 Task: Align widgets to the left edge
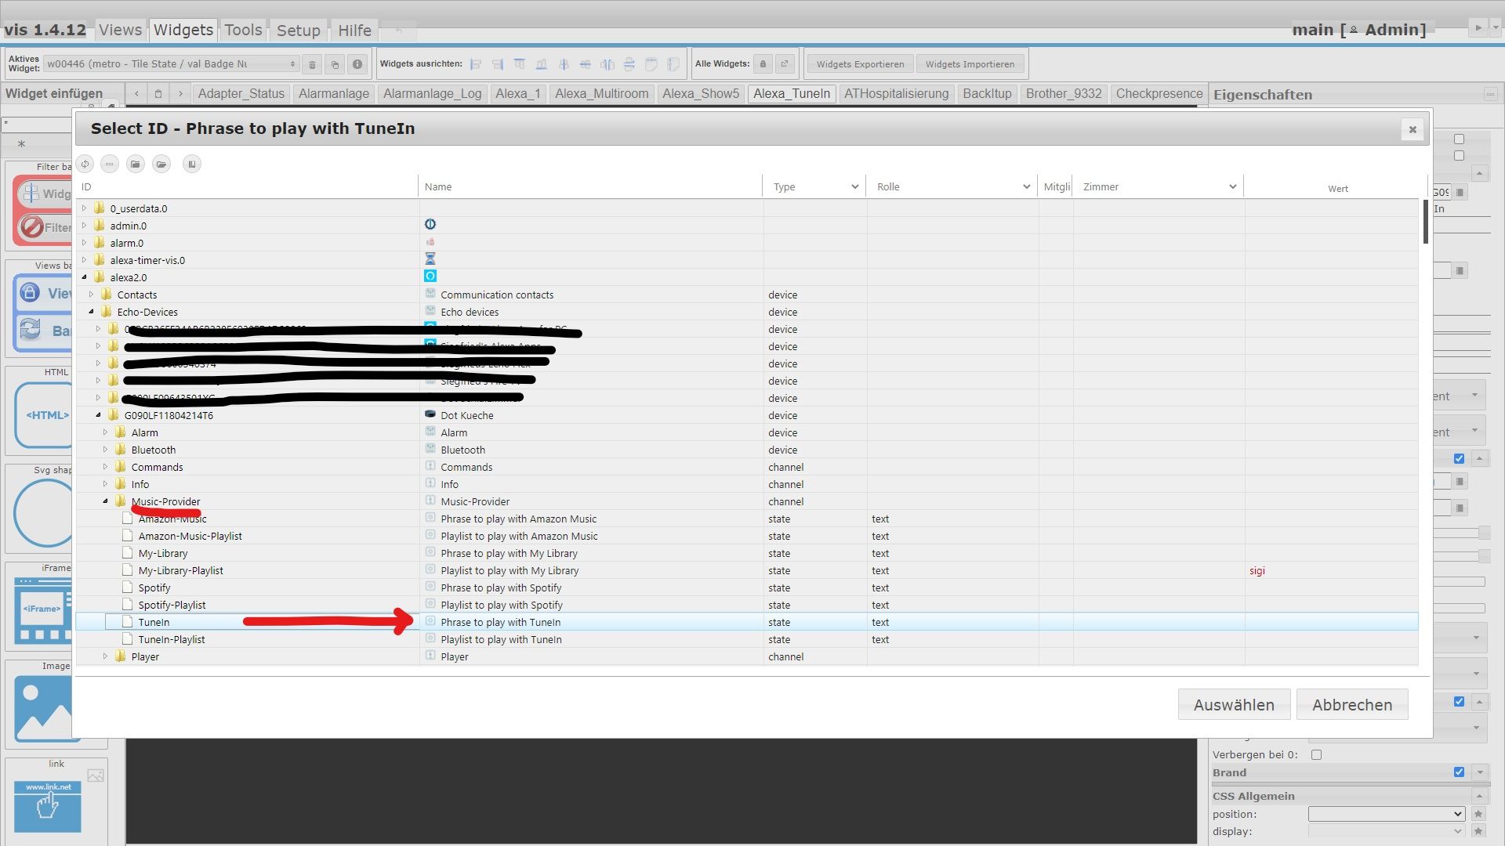476,64
